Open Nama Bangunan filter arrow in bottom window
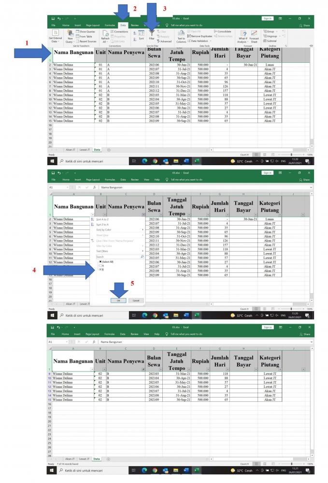328x483 pixels. [92, 369]
